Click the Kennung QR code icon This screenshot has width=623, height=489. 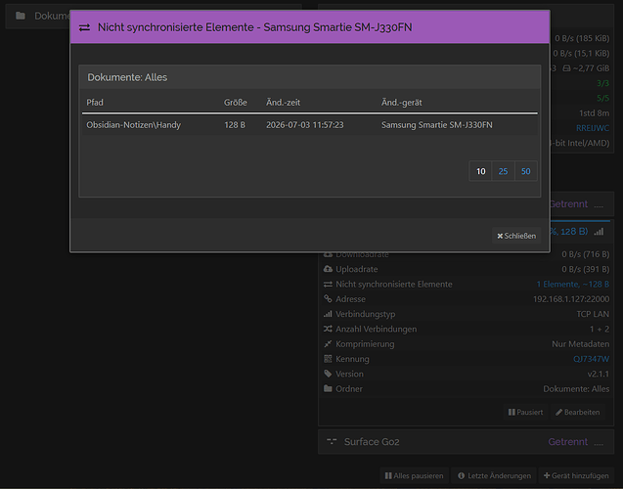328,359
